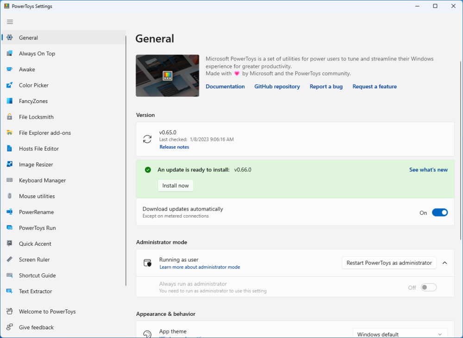Click the Mouse utilities icon
Viewport: 463px width, 338px height.
(x=9, y=196)
